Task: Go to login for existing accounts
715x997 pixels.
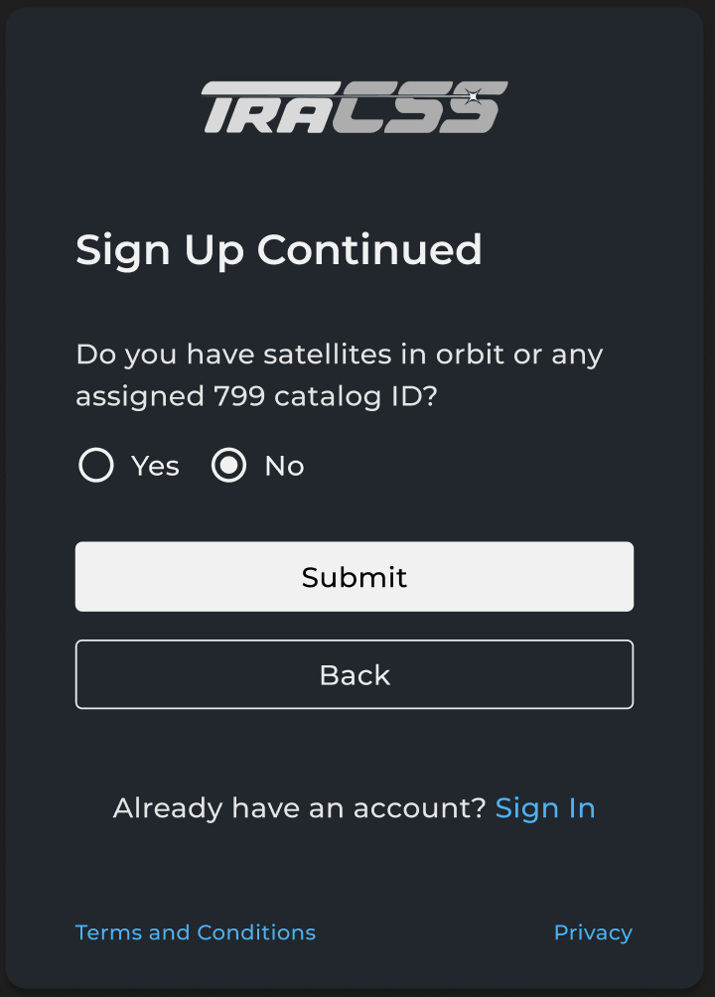Action: click(545, 808)
